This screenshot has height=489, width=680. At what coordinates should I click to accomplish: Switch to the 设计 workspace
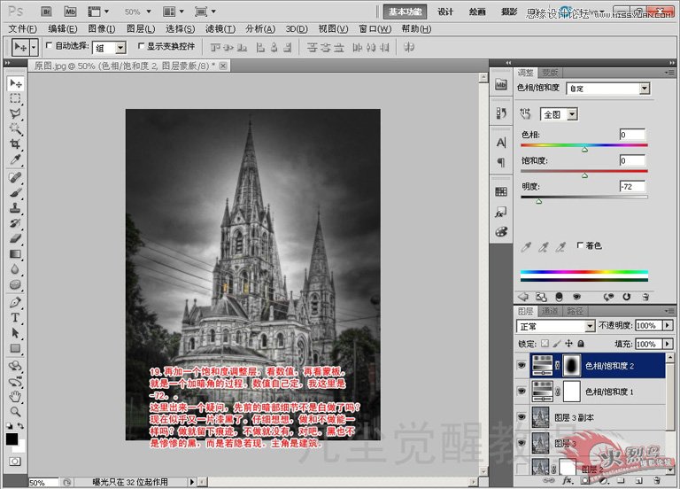(446, 12)
